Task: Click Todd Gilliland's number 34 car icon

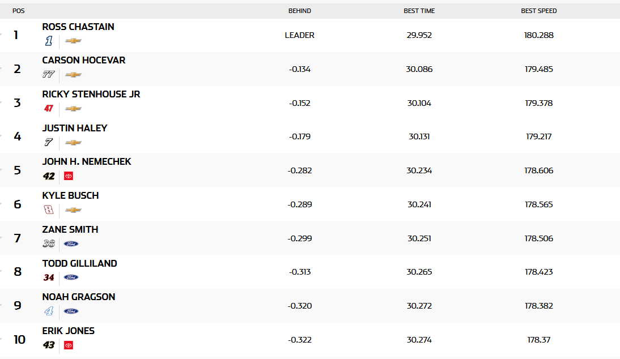Action: (x=49, y=277)
